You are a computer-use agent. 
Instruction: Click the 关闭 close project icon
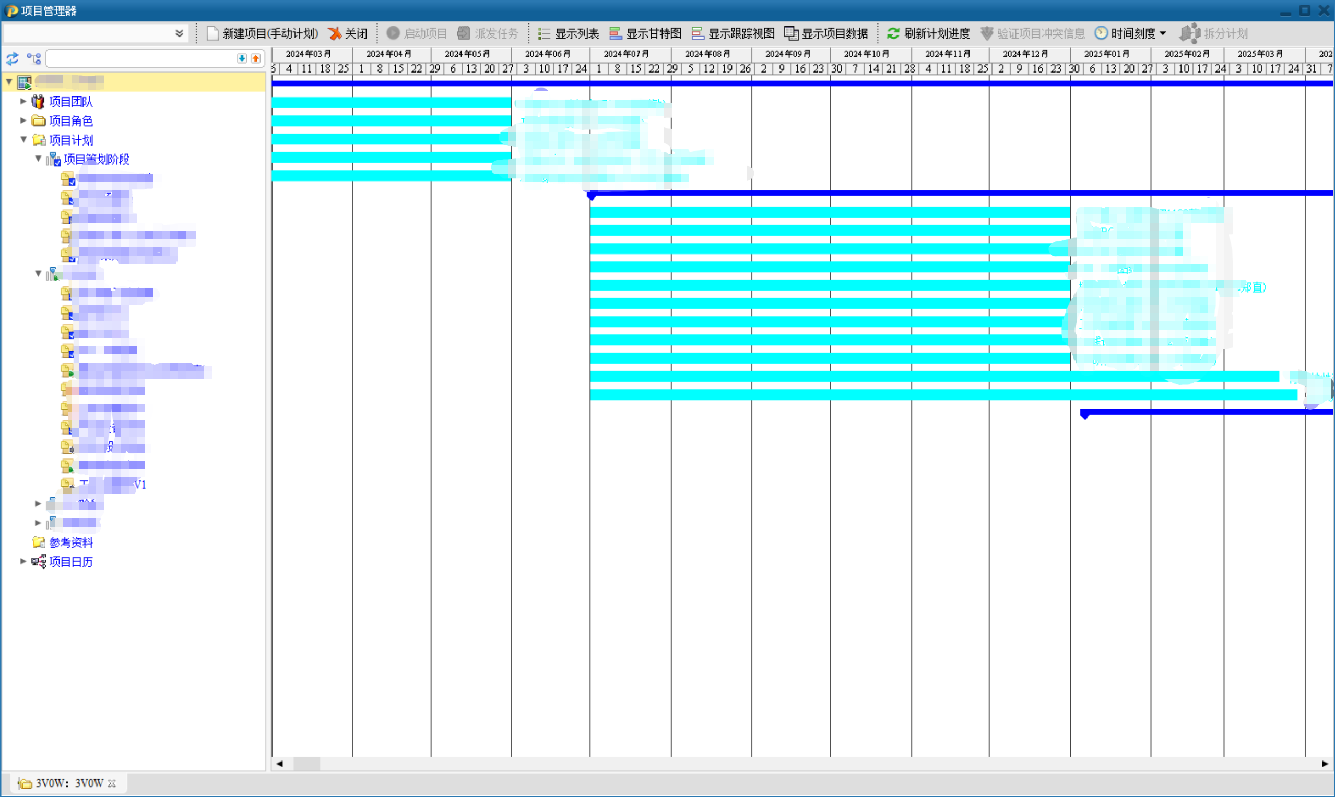335,33
